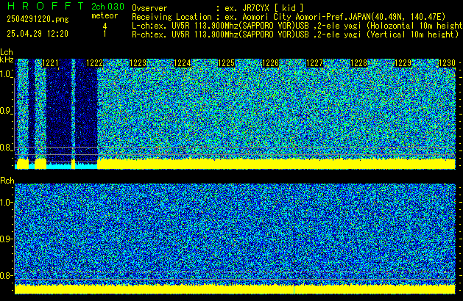Select the 1226 time marker
This screenshot has height=301, width=463.
point(270,63)
